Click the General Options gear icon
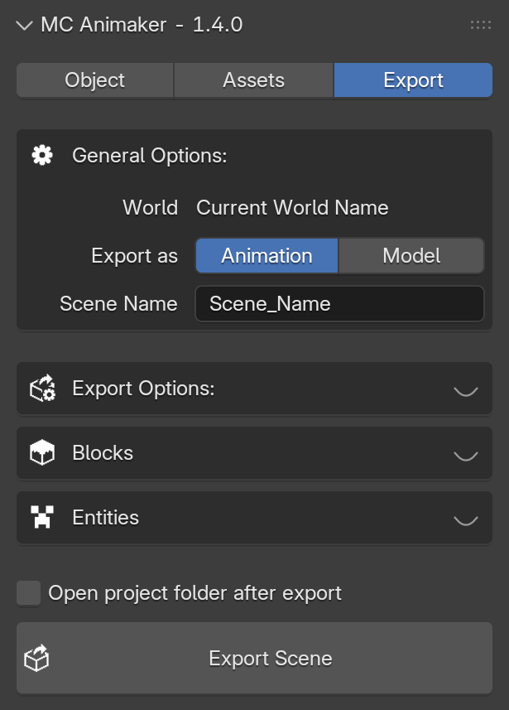The image size is (509, 710). (42, 155)
